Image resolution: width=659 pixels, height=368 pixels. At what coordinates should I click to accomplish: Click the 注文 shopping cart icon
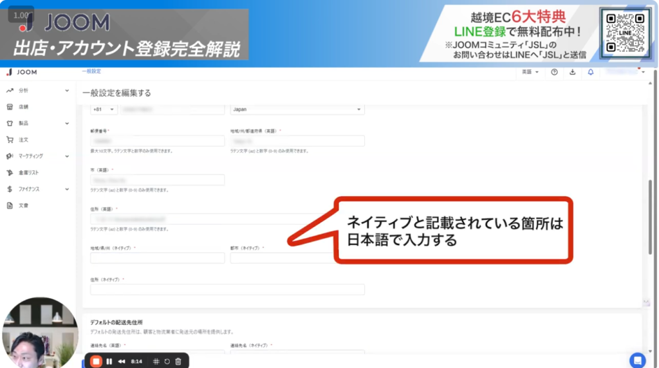point(10,140)
